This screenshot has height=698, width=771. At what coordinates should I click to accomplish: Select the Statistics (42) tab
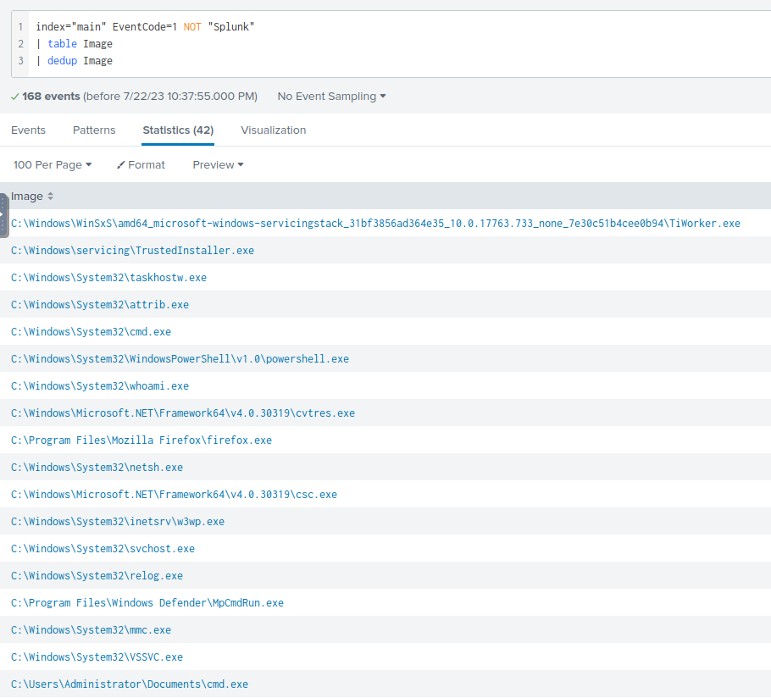click(x=178, y=130)
